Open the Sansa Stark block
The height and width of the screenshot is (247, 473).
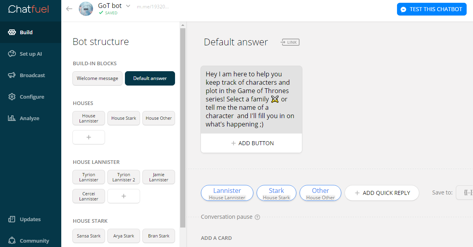point(89,236)
